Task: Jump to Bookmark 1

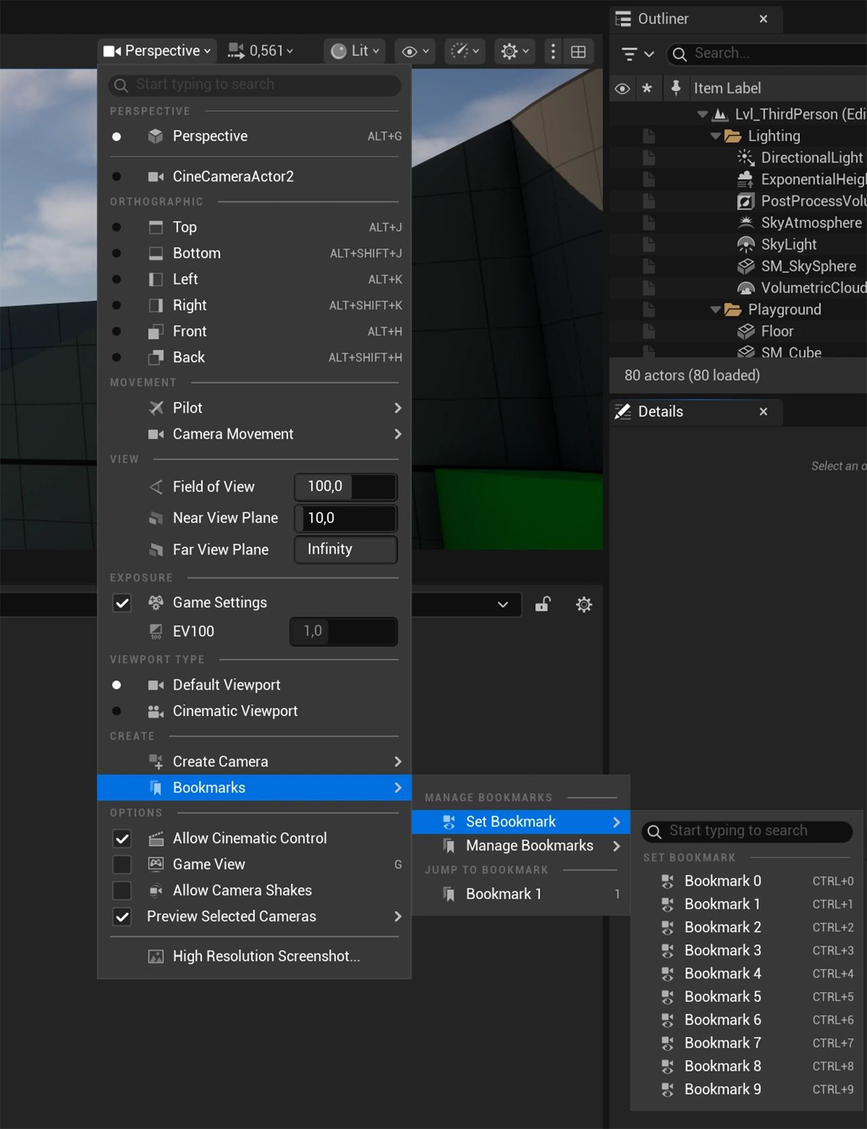Action: coord(521,894)
